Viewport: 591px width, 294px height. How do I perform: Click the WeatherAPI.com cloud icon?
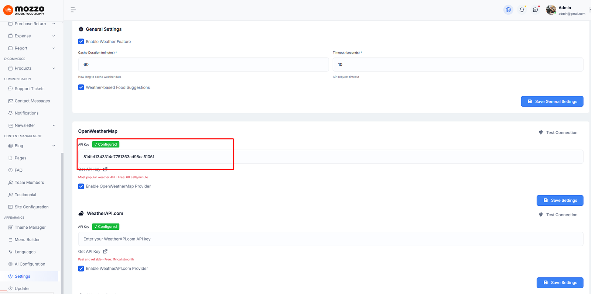tap(81, 213)
